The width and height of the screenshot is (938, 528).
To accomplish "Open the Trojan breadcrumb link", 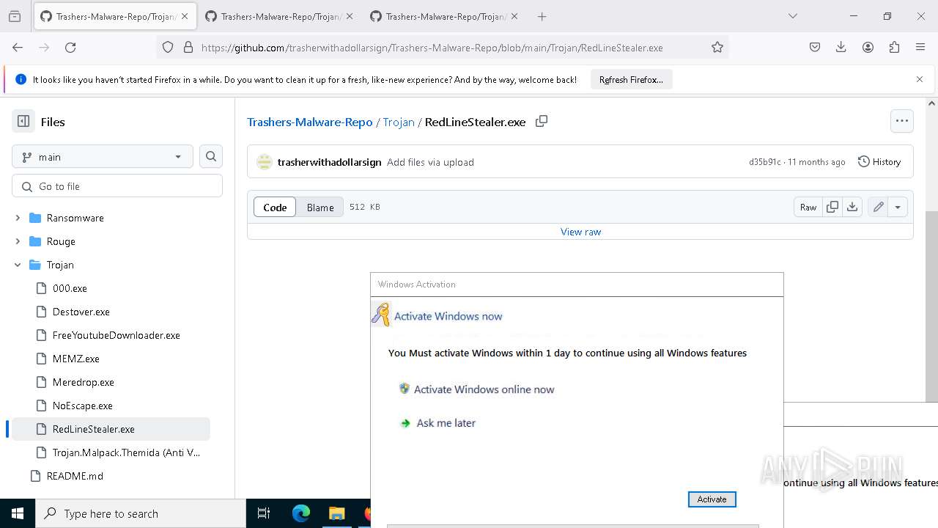I will coord(399,122).
